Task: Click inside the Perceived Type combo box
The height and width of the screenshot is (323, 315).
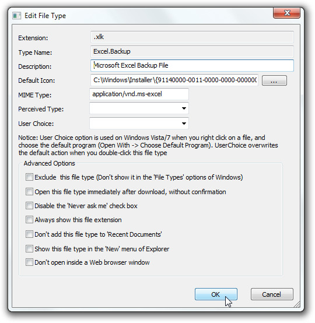Action: tap(139, 108)
